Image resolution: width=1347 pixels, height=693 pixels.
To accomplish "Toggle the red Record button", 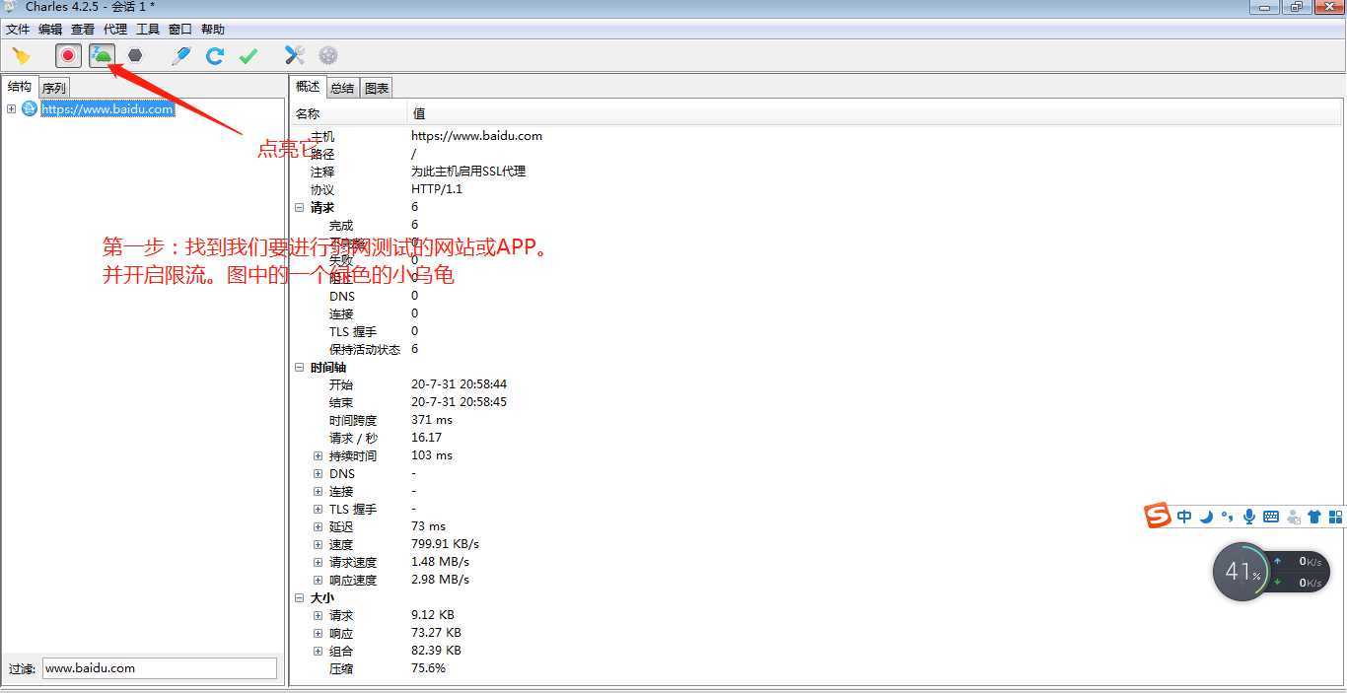I will coord(68,56).
